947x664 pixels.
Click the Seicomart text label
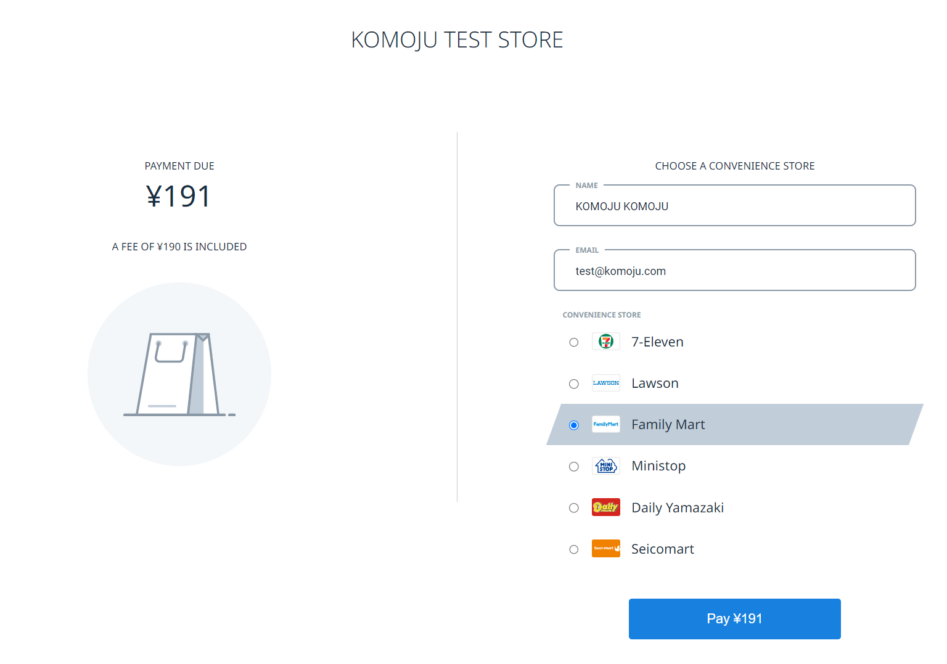tap(663, 549)
